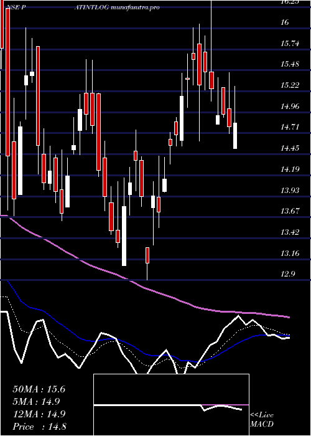Click the <<Live MACD label
The width and height of the screenshot is (311, 436).
(262, 419)
